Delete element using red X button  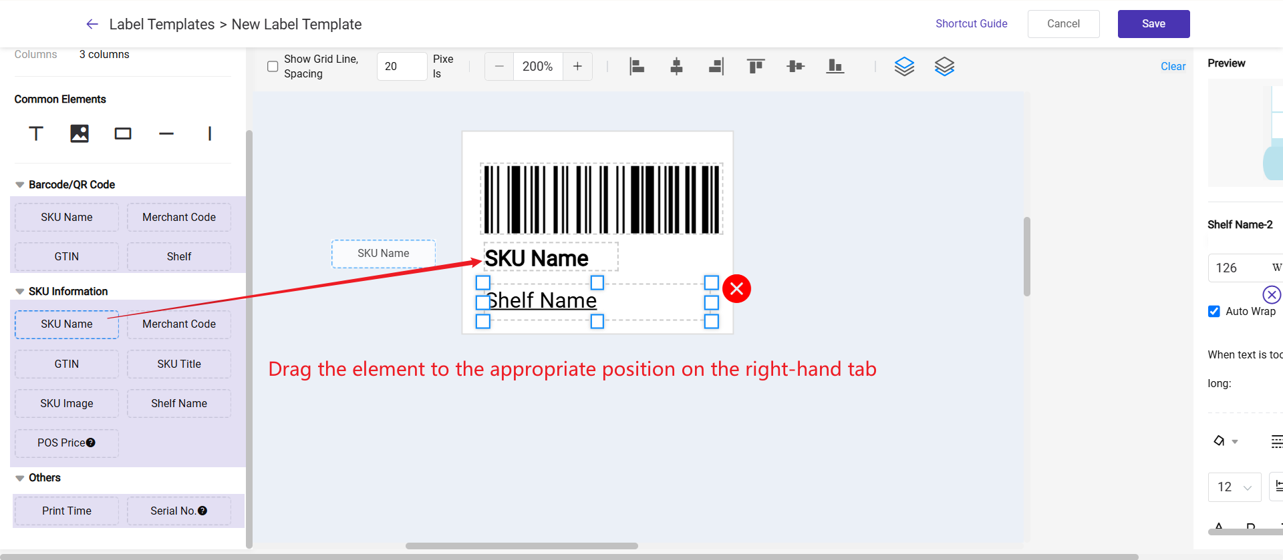pos(736,288)
